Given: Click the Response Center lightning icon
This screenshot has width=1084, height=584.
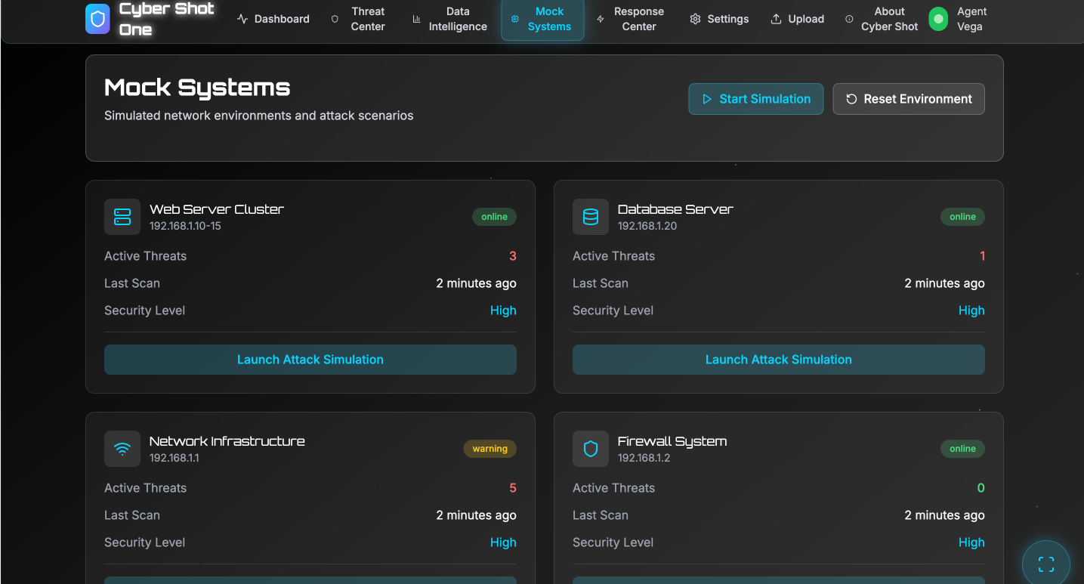Looking at the screenshot, I should coord(601,19).
